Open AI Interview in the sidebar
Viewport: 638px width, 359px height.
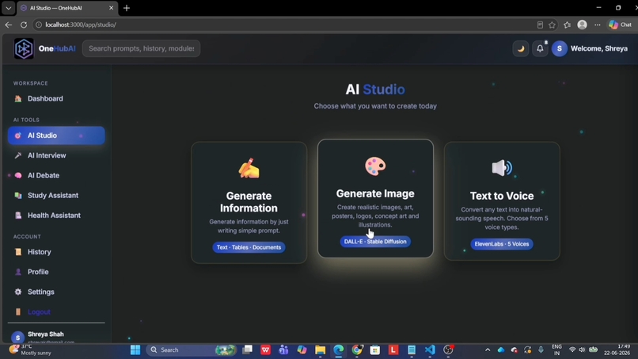(56, 155)
